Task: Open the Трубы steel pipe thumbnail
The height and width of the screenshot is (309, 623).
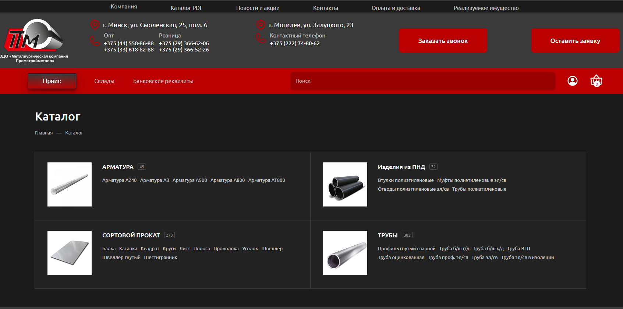Action: pyautogui.click(x=345, y=253)
